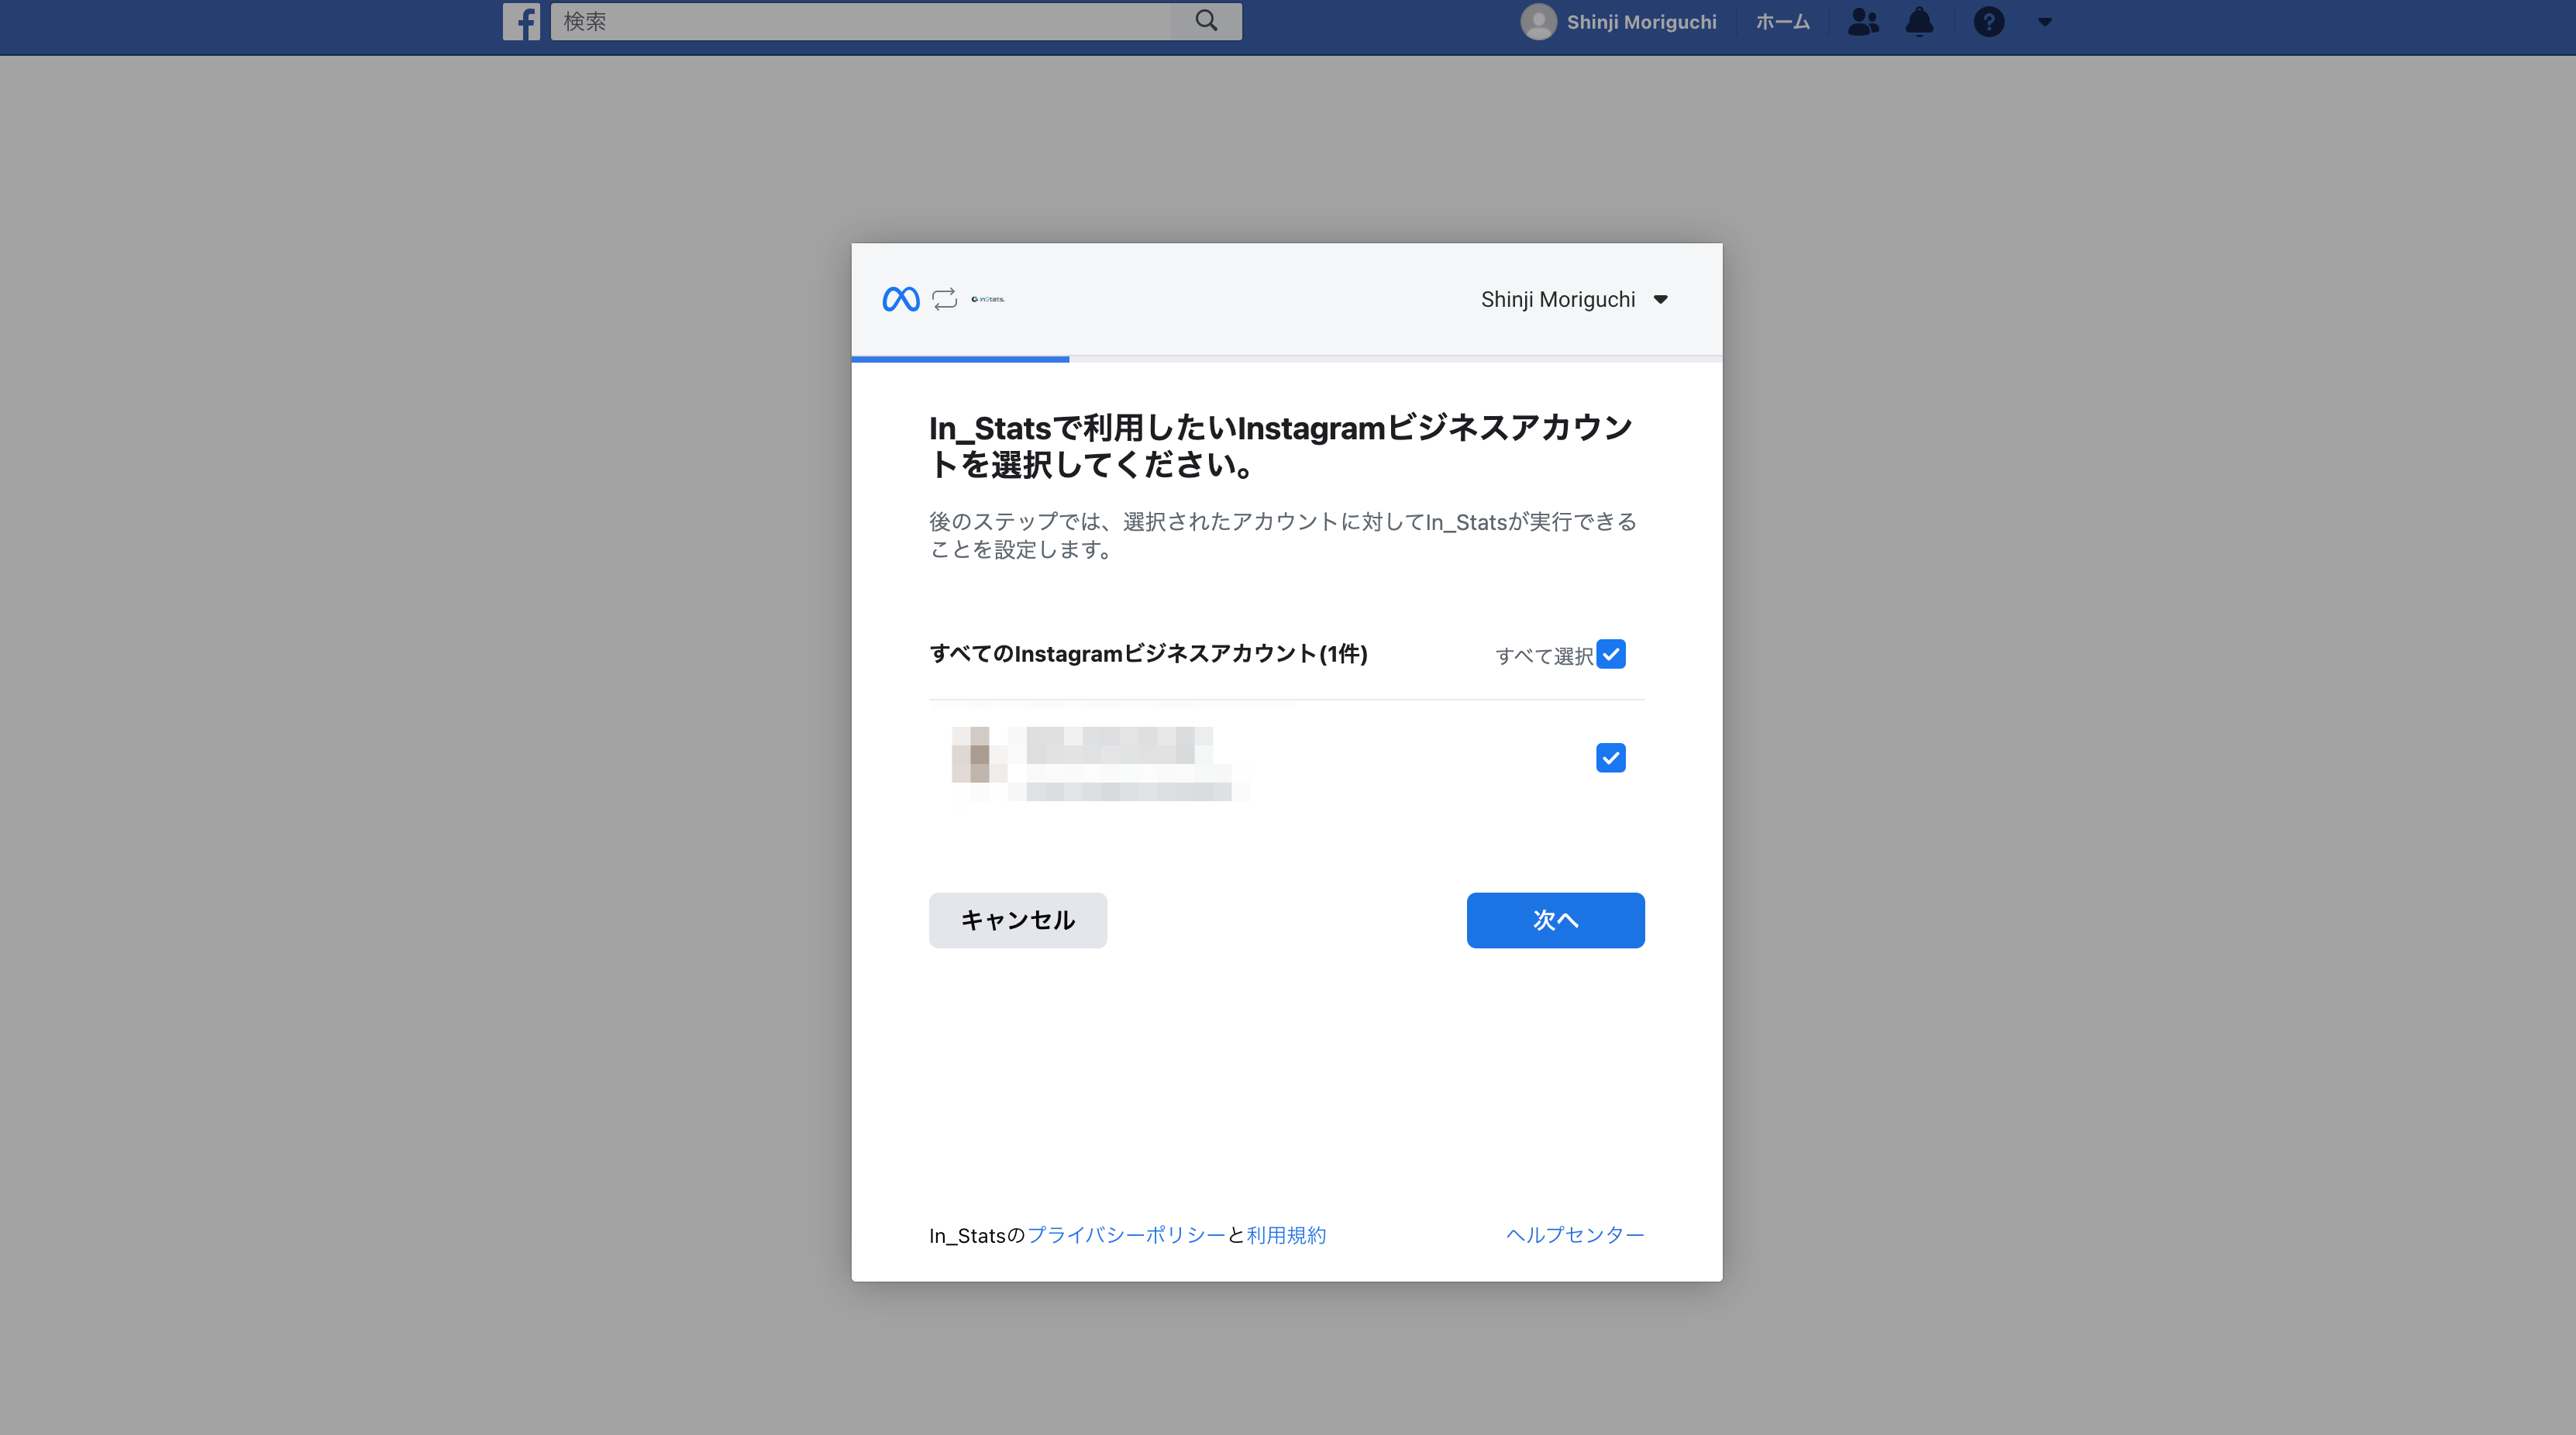Open Shinji Moriguchi profile name link
The height and width of the screenshot is (1435, 2576).
(1641, 21)
